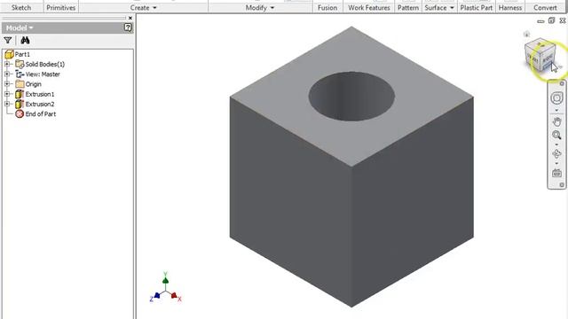Select the cylindrical hole in the block
The image size is (568, 319).
[x=351, y=97]
